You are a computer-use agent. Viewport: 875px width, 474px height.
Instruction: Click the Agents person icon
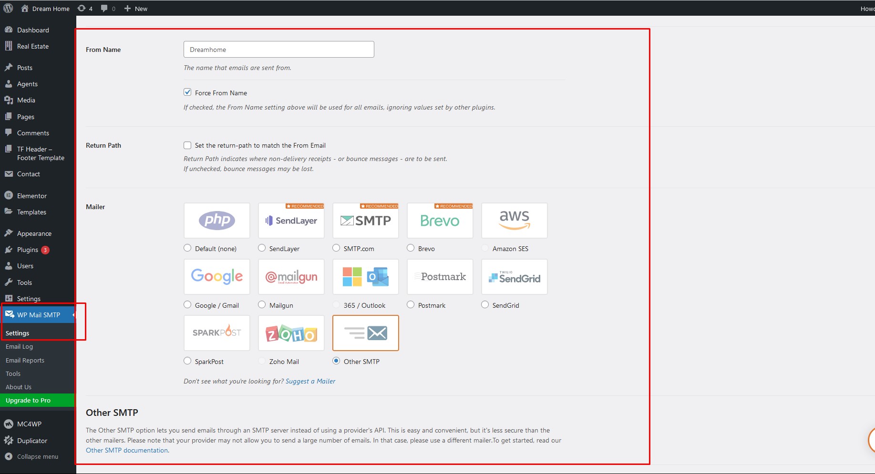9,83
